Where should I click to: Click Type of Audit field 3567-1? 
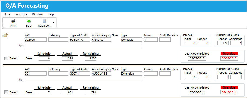[80, 73]
